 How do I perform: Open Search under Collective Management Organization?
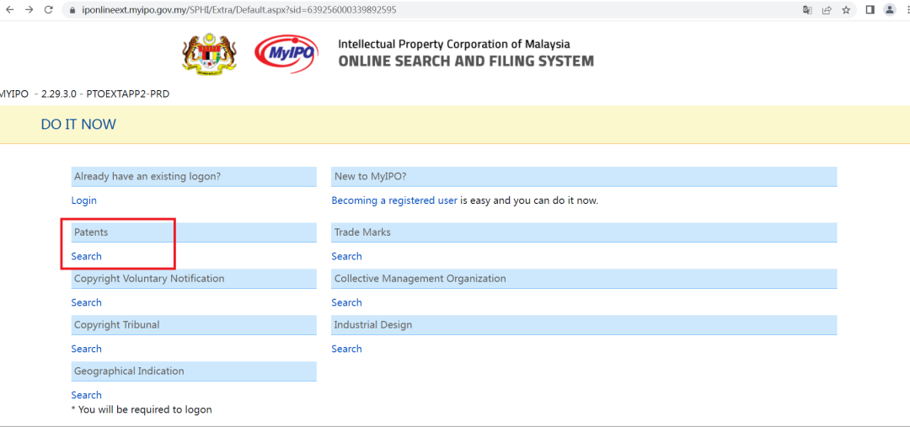click(346, 303)
